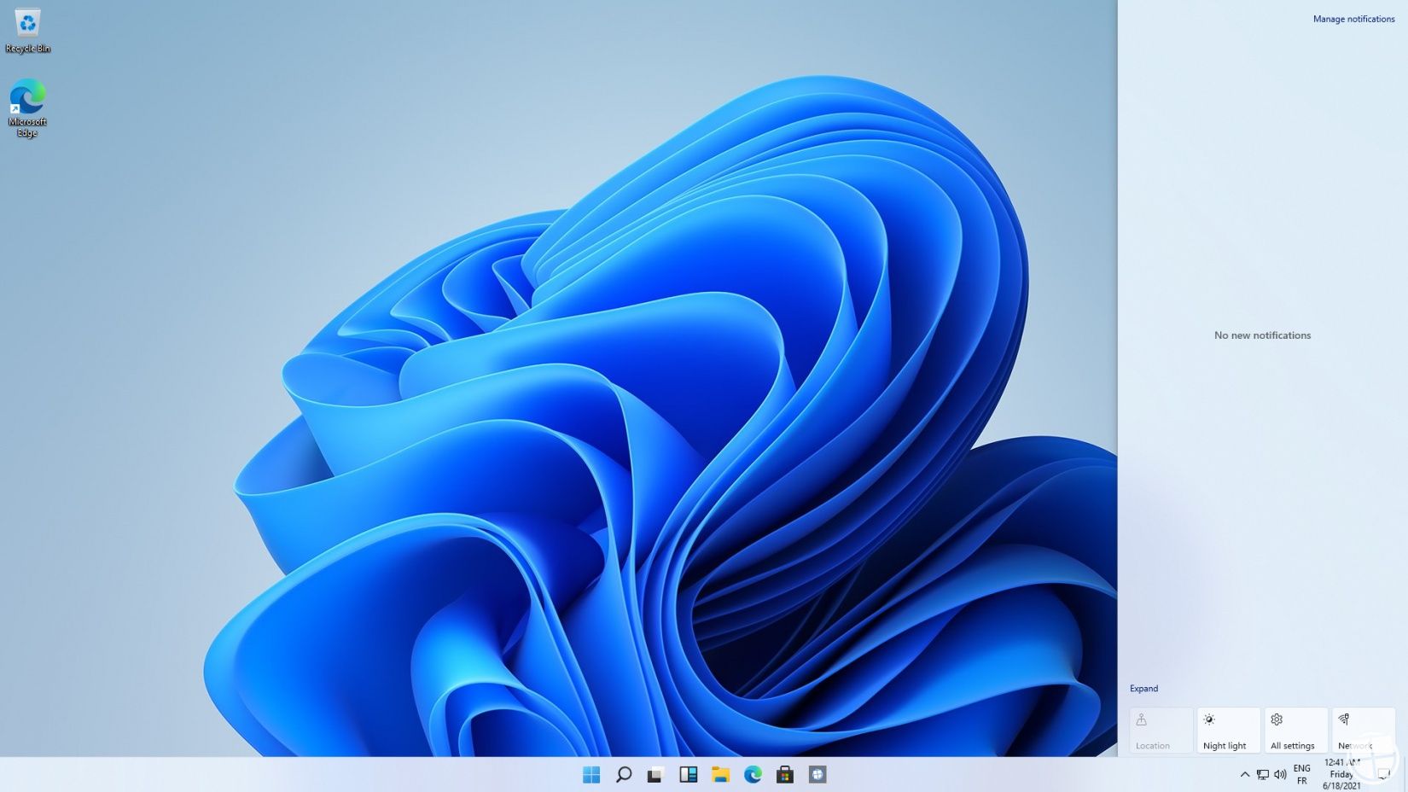
Task: Open Task View
Action: (x=655, y=775)
